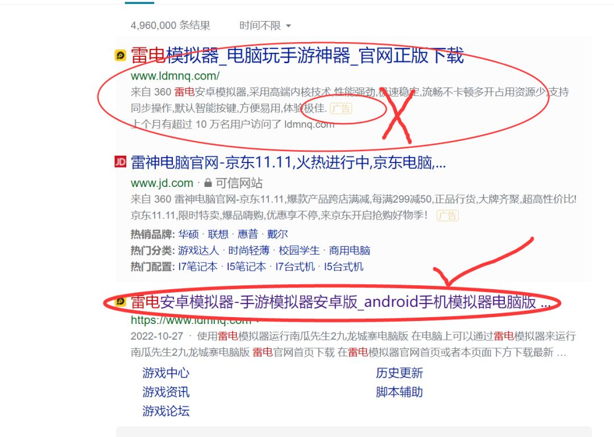Open the 时间不限 time filter dropdown
This screenshot has width=614, height=437.
(265, 26)
